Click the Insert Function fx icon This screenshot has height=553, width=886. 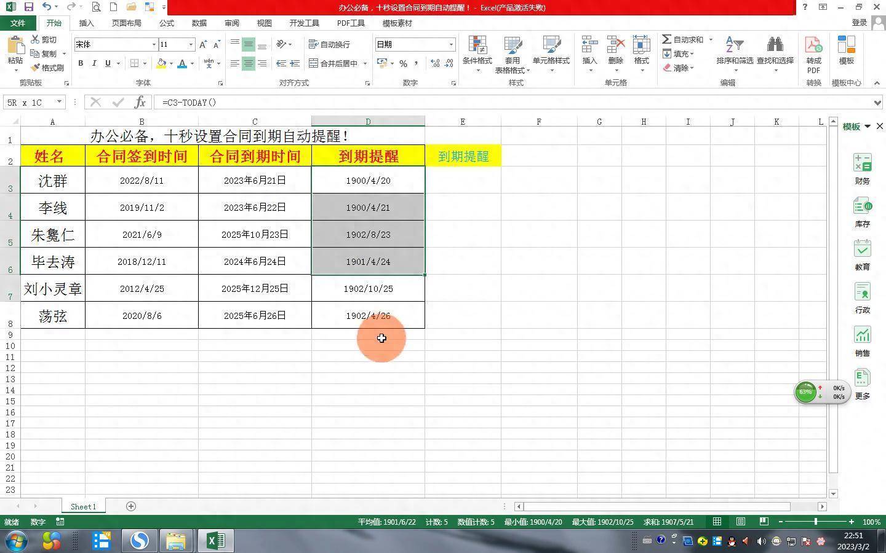(x=140, y=102)
